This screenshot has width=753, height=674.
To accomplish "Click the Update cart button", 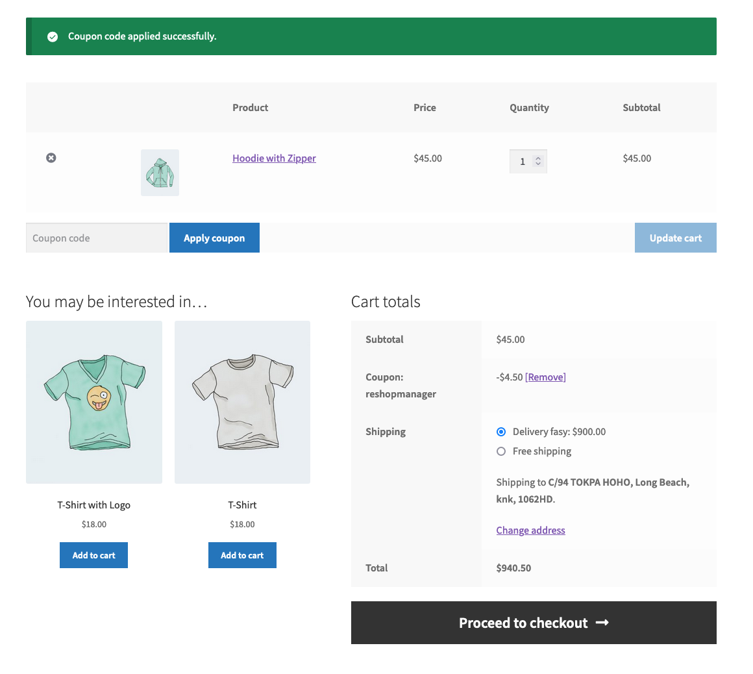I will click(x=675, y=238).
